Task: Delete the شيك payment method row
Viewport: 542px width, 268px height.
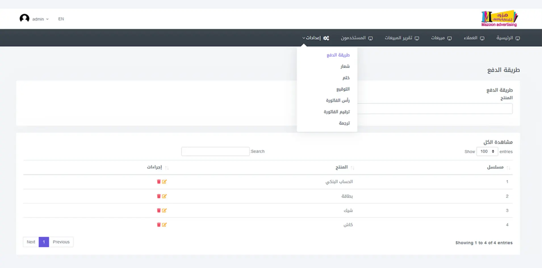Action: tap(159, 210)
